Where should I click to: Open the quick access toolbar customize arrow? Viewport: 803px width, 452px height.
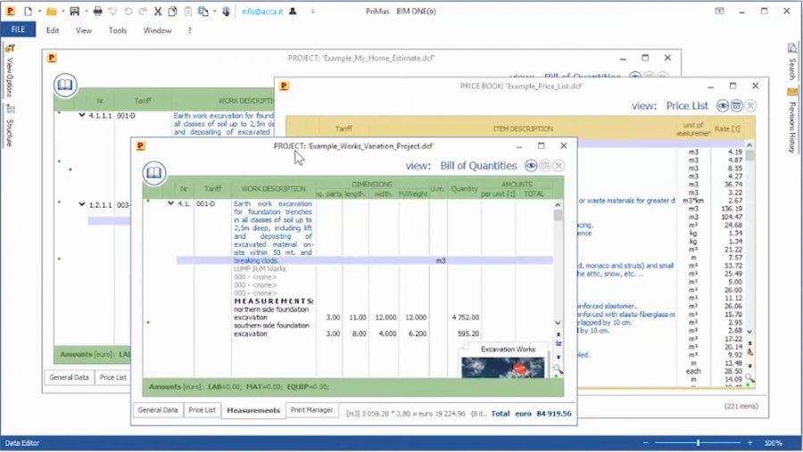point(312,11)
